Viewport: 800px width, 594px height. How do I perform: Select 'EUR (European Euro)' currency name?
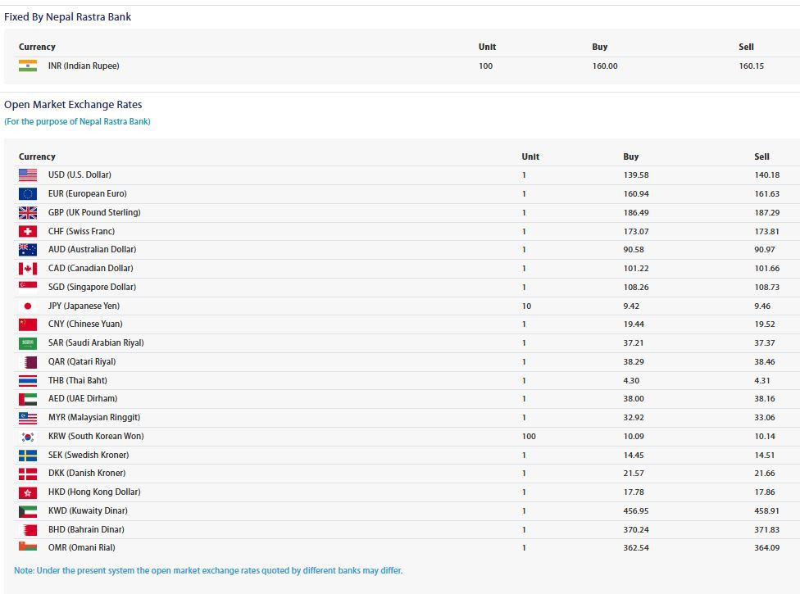[87, 193]
